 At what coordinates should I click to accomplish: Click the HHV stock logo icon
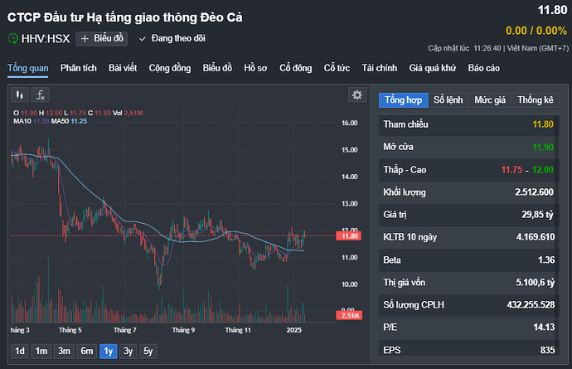[12, 38]
